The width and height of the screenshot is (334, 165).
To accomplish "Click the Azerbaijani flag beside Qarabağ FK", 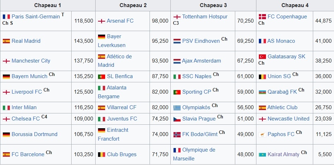I will point(262,92).
